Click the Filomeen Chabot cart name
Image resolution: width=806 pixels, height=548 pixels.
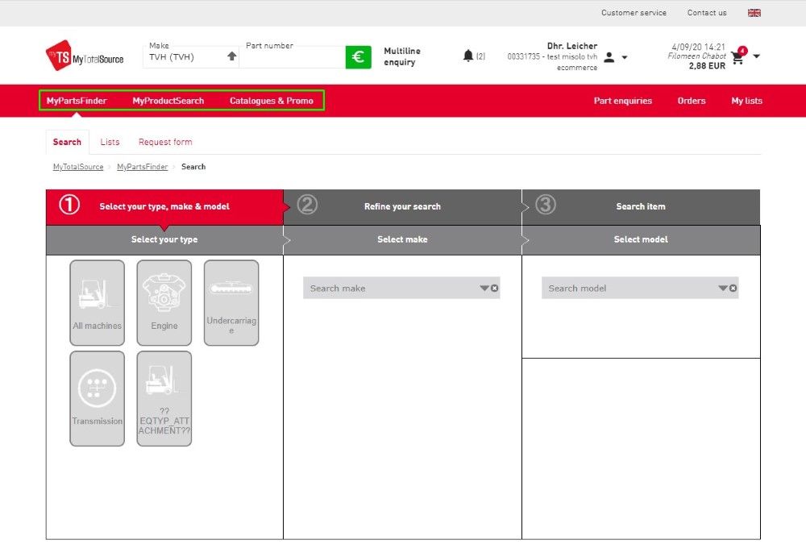[696, 56]
